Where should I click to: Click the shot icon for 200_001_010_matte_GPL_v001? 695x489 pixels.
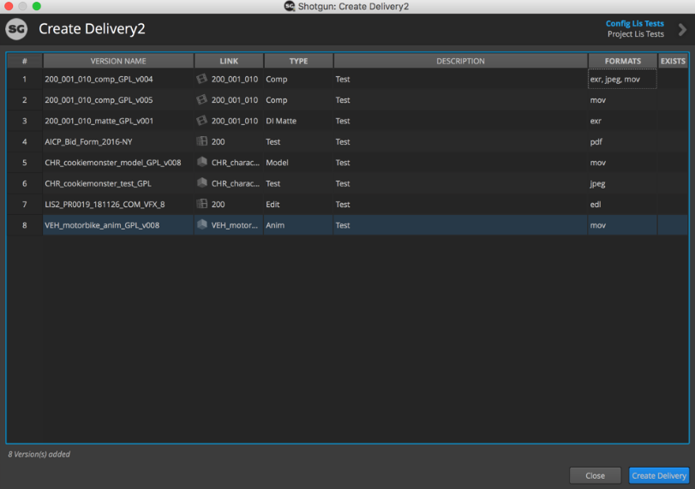pos(201,121)
